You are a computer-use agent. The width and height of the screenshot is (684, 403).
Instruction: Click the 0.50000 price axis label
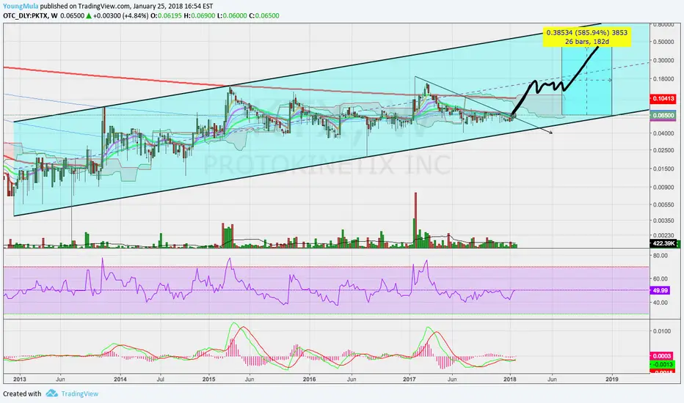click(x=663, y=42)
